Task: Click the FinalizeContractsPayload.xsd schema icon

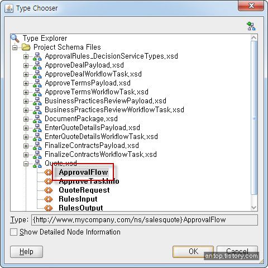Action: coord(37,146)
